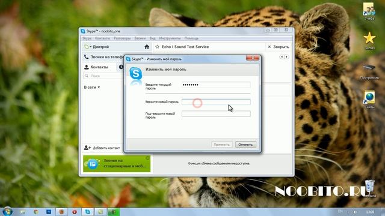385x216 pixels.
Task: Click the Skype logo in dialog header
Action: 136,73
